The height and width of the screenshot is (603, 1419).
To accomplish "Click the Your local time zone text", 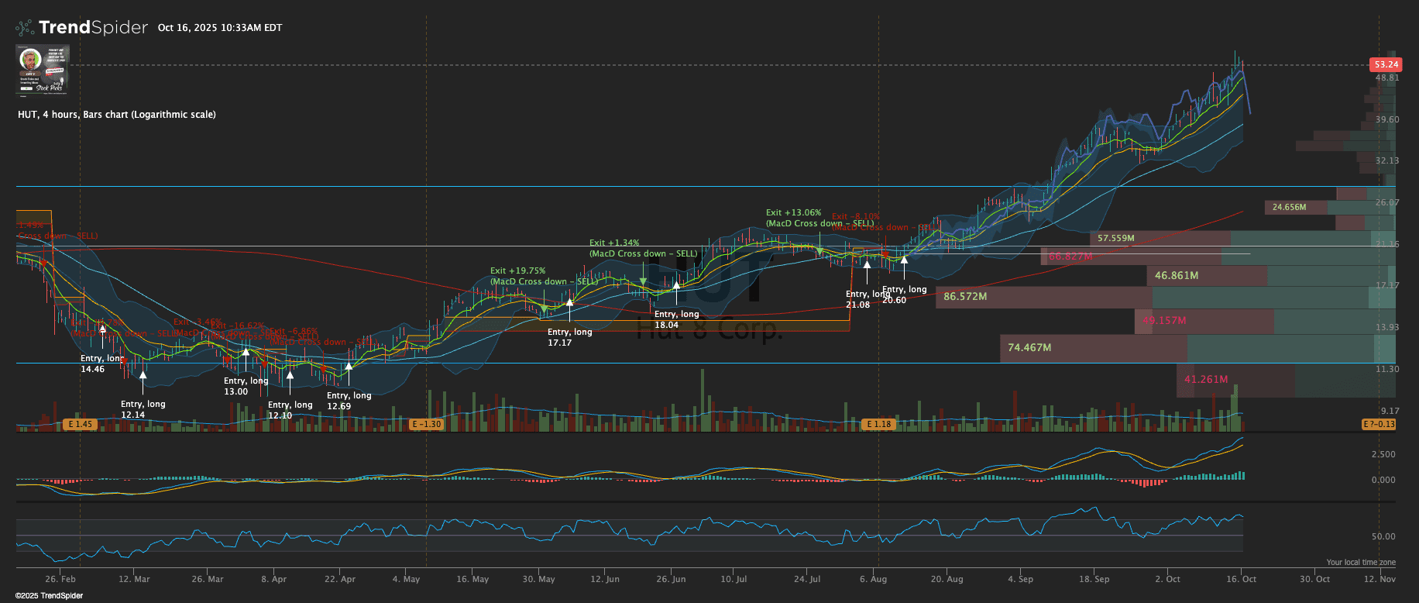I will point(1360,563).
